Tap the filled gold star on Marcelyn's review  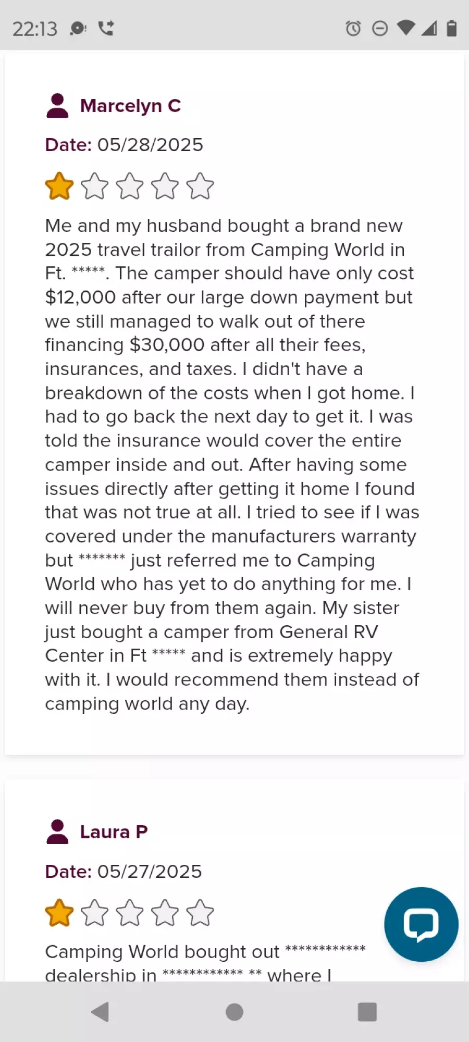tap(59, 186)
